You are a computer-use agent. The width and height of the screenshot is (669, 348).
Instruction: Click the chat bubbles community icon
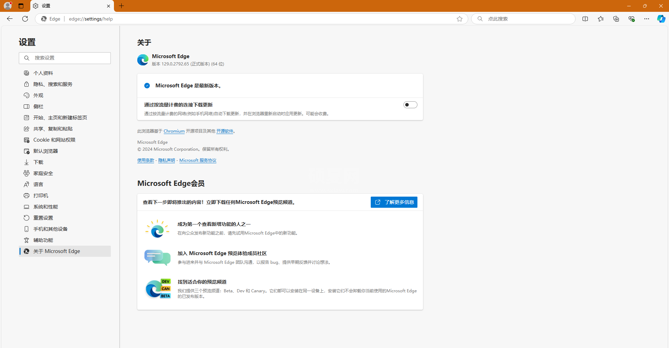(157, 258)
